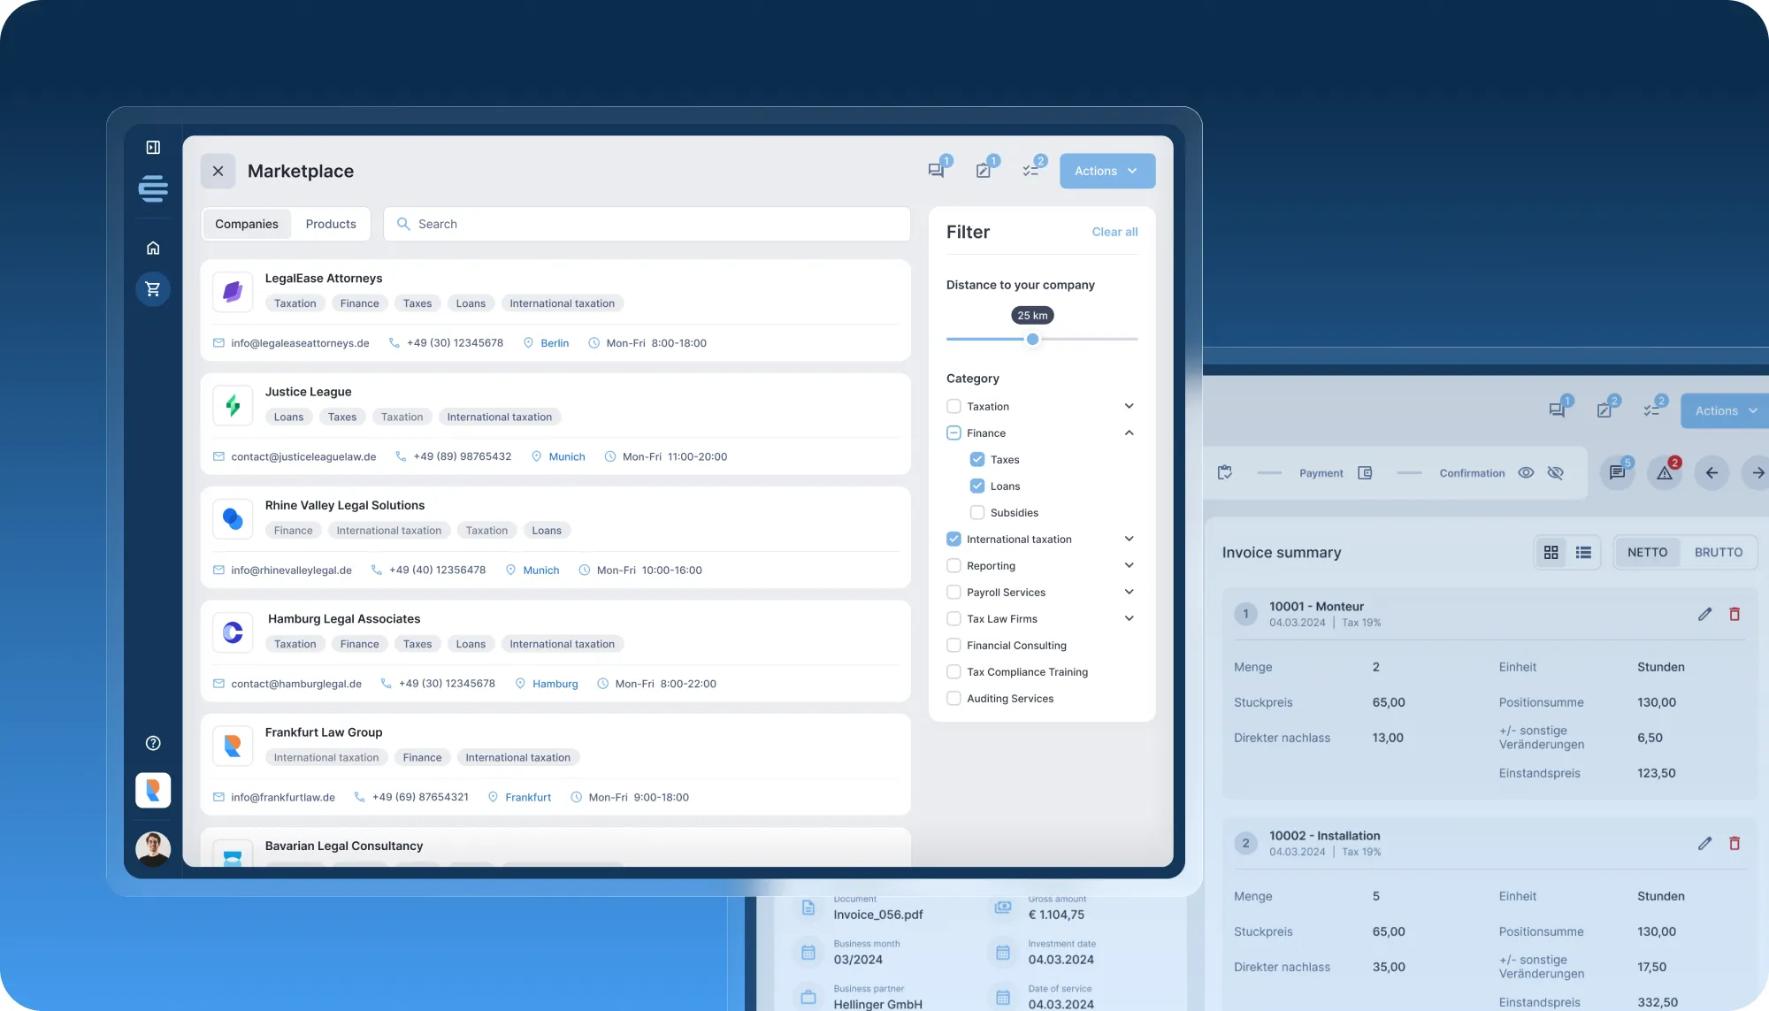Delete the 10002 - Installation line item
Image resolution: width=1769 pixels, height=1011 pixels.
(1735, 843)
